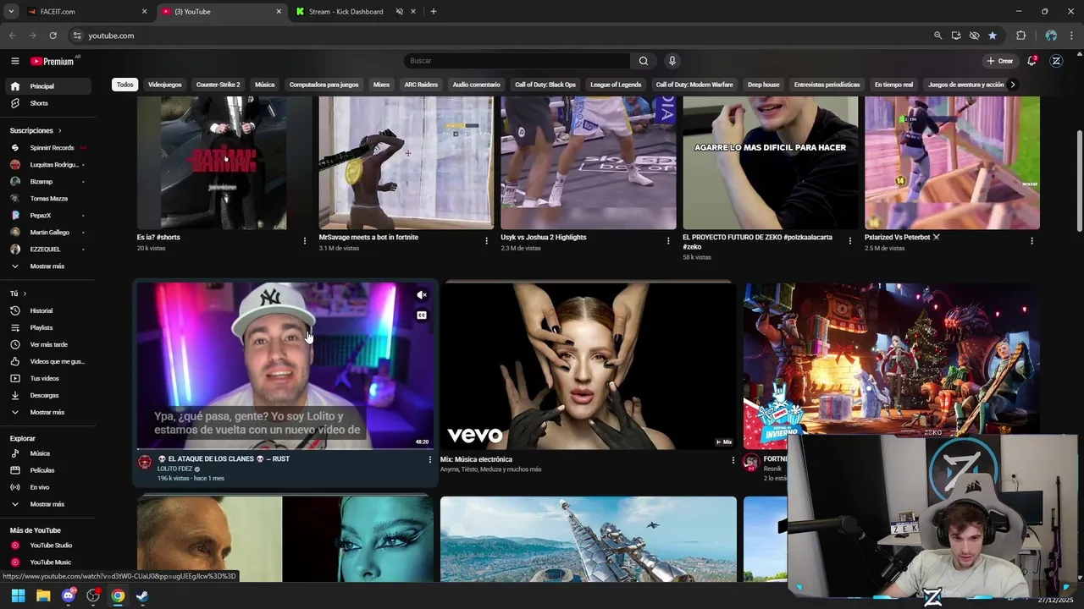Open Tus videos in the sidebar

(x=47, y=378)
